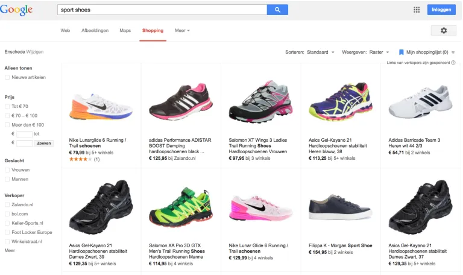This screenshot has height=275, width=463.
Task: Click price € 114,95 bij 4 winkels
Action: coord(171,264)
